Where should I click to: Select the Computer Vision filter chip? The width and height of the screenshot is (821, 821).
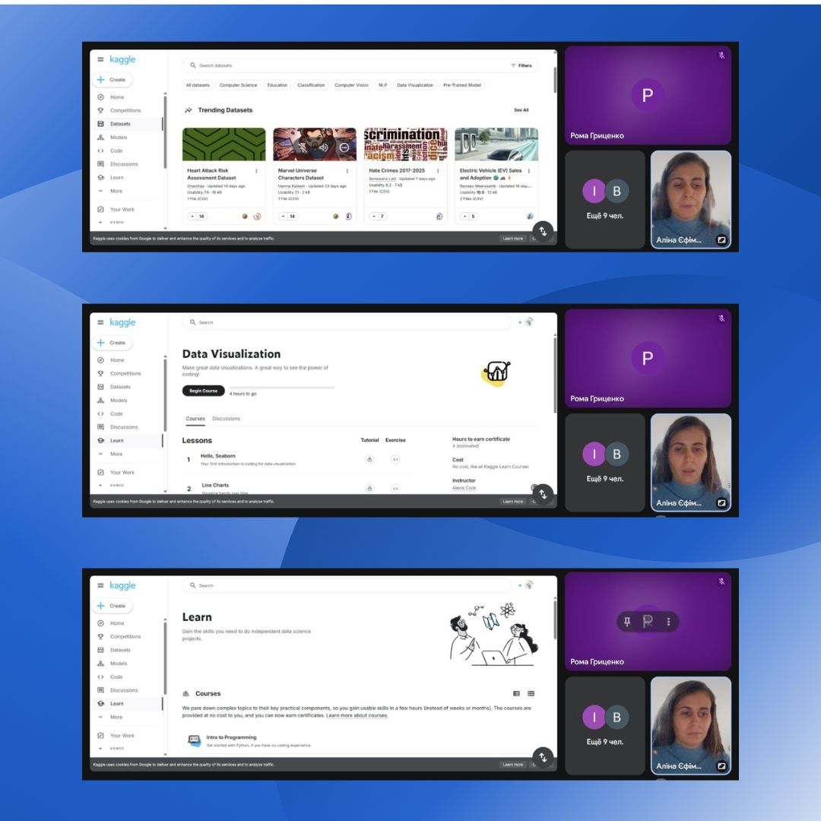[351, 85]
